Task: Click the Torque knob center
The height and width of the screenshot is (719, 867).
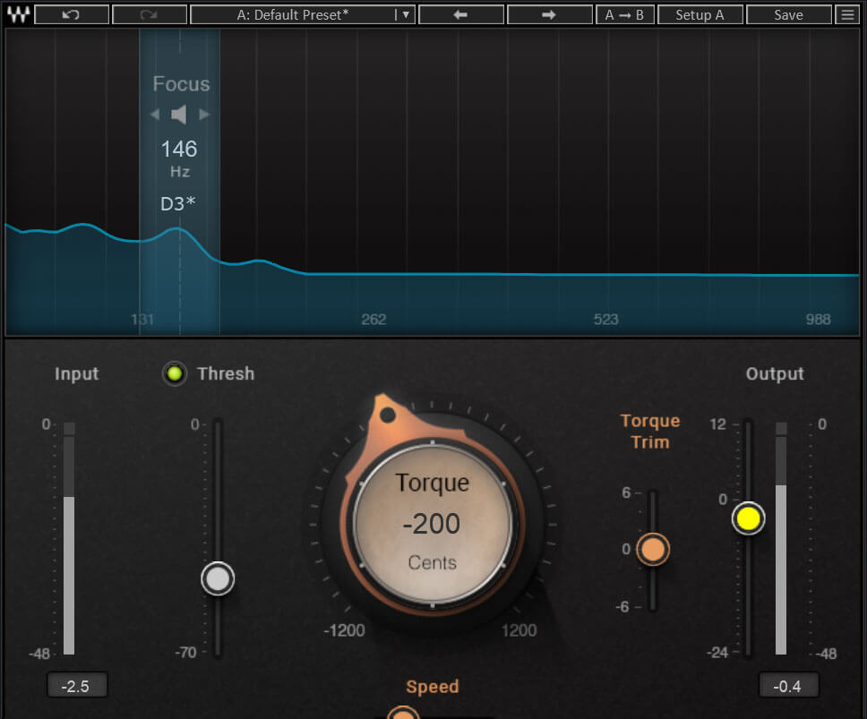Action: tap(433, 524)
